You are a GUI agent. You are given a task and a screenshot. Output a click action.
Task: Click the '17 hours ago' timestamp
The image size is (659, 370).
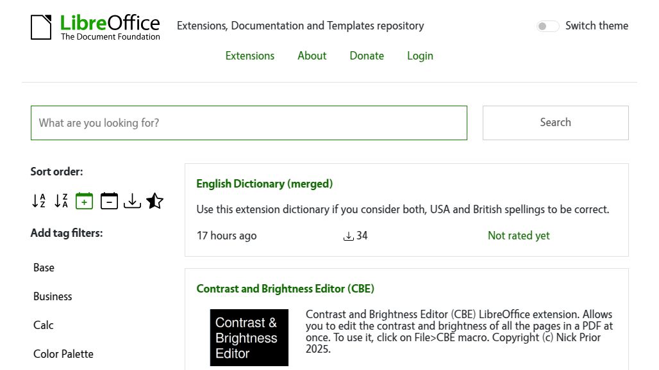226,236
